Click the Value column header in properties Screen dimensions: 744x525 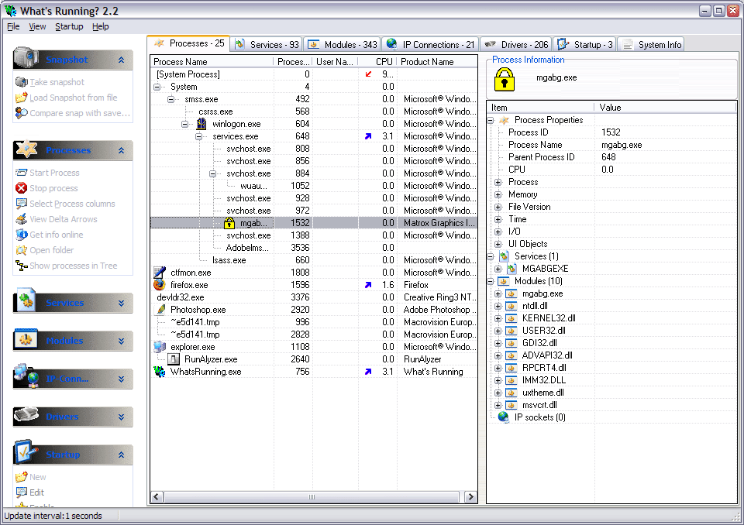click(x=665, y=108)
